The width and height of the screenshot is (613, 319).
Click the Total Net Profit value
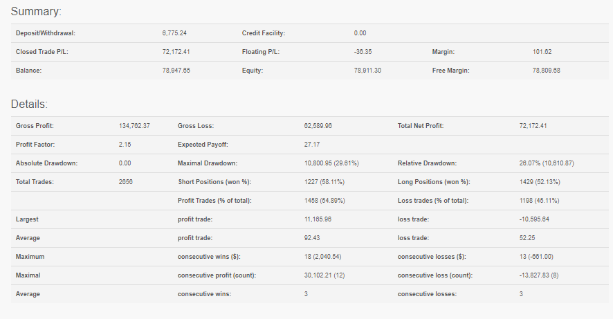[x=533, y=126]
